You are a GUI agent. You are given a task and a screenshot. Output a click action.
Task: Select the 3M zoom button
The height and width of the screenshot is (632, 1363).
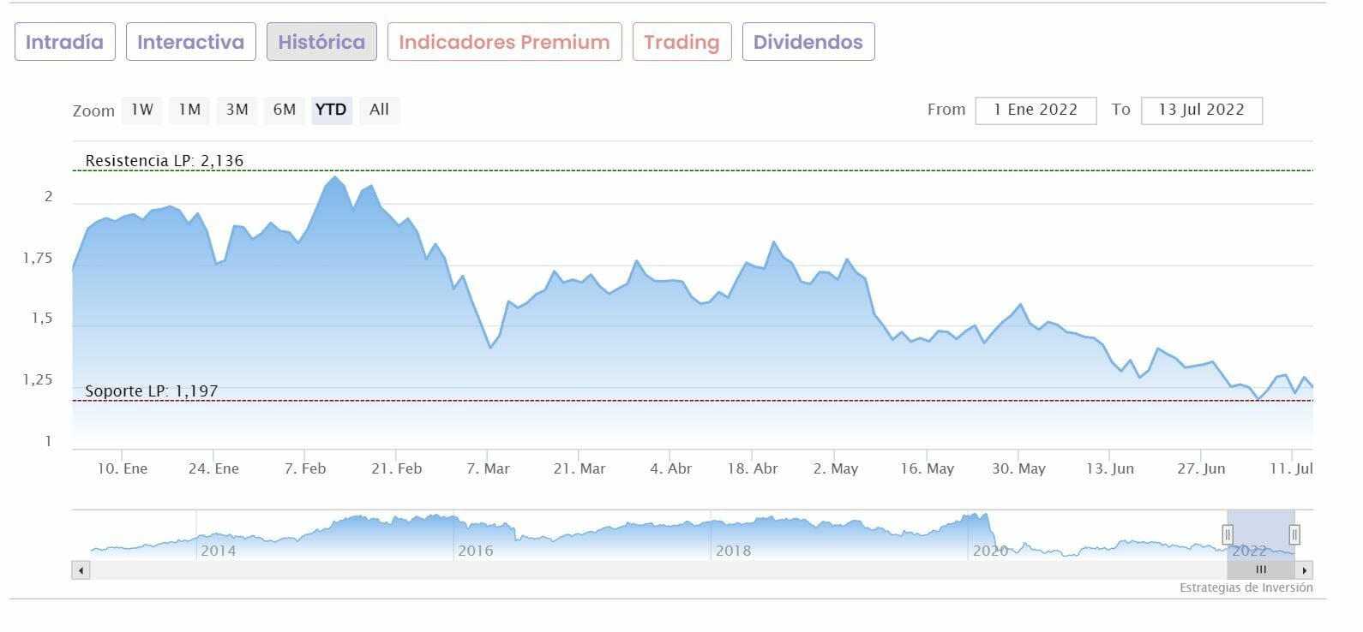click(237, 110)
